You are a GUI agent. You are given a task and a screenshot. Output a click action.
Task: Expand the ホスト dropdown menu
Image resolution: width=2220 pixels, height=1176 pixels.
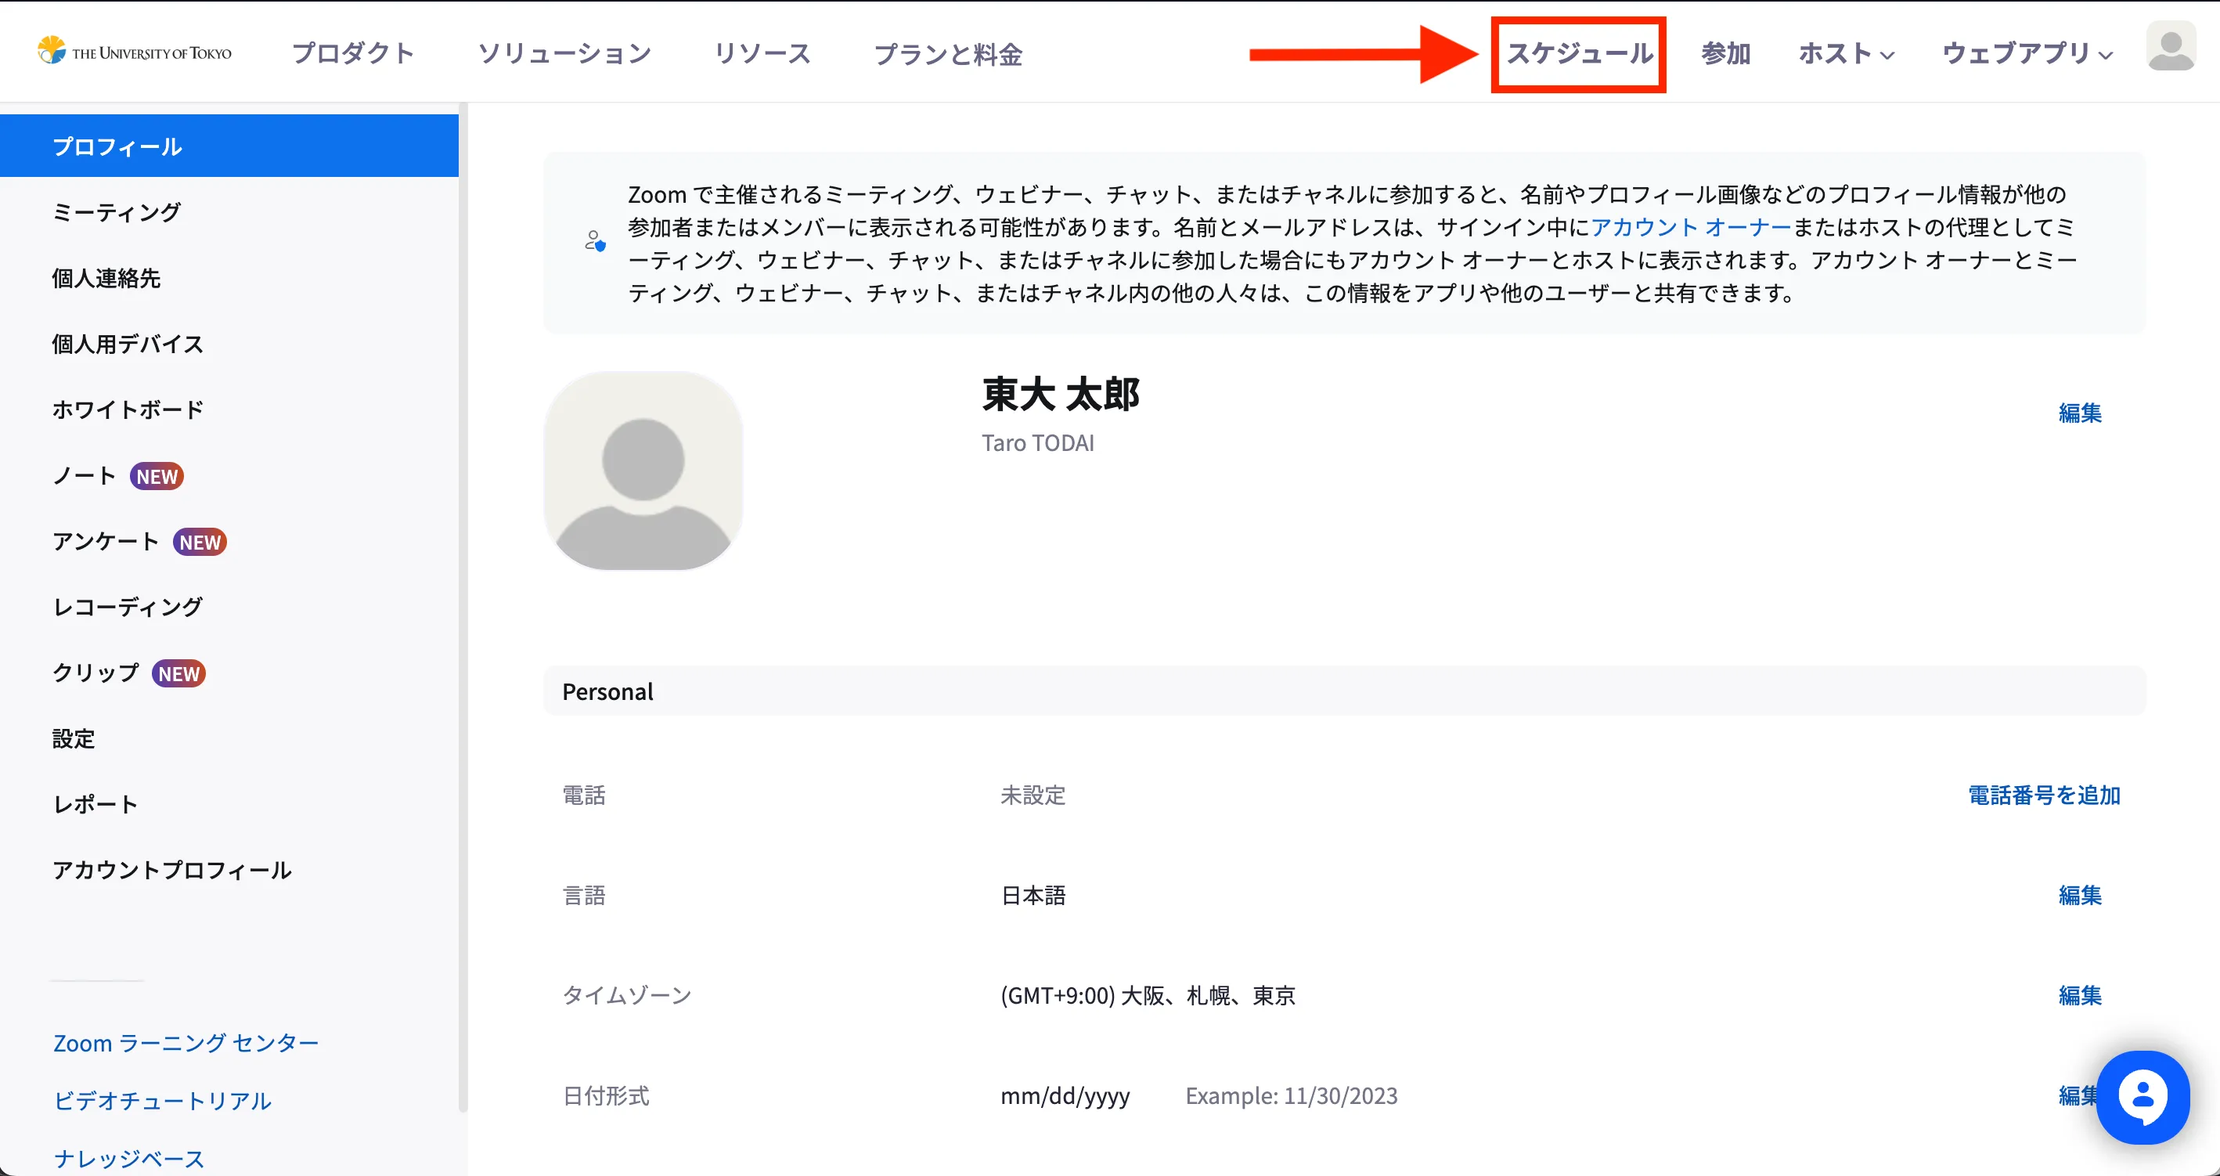tap(1845, 53)
